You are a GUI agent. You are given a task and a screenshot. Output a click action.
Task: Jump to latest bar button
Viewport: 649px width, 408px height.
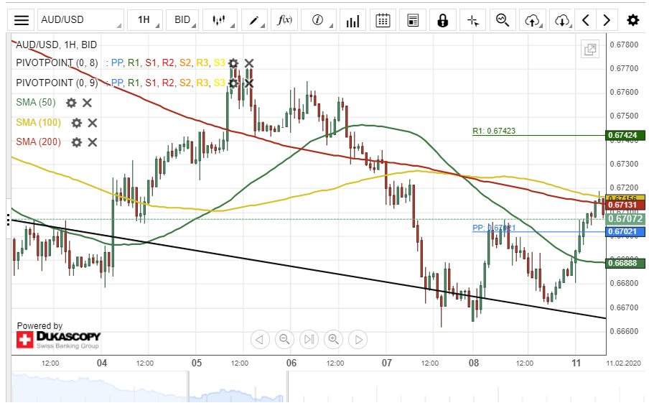click(x=309, y=339)
